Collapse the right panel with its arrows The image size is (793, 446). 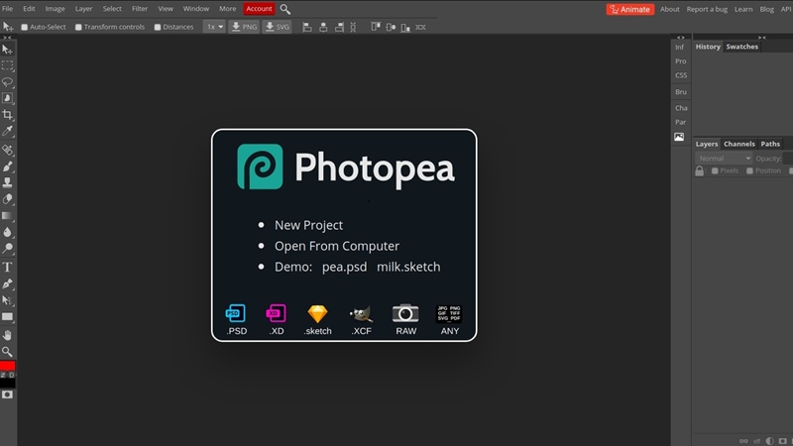coord(761,38)
